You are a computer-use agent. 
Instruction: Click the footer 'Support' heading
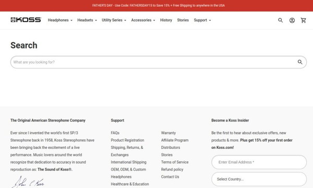pyautogui.click(x=117, y=120)
